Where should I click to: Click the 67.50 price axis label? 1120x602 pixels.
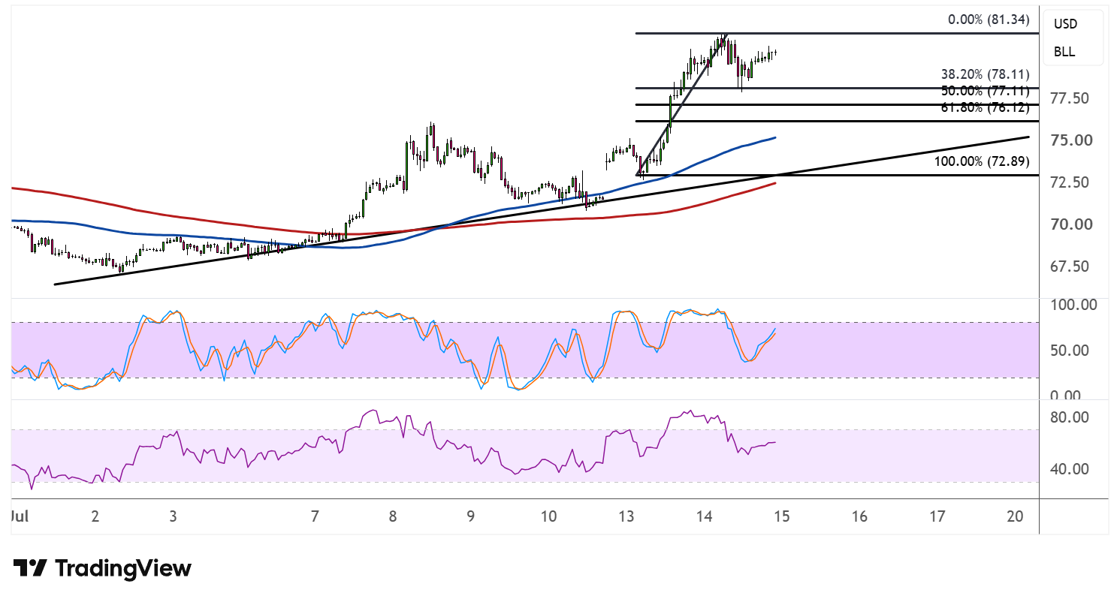tap(1070, 266)
